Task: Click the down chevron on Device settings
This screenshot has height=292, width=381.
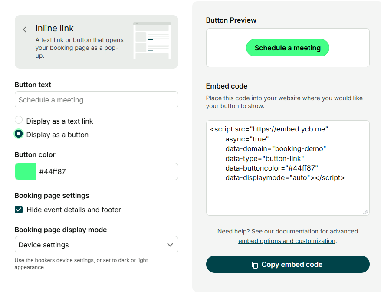Action: point(170,245)
